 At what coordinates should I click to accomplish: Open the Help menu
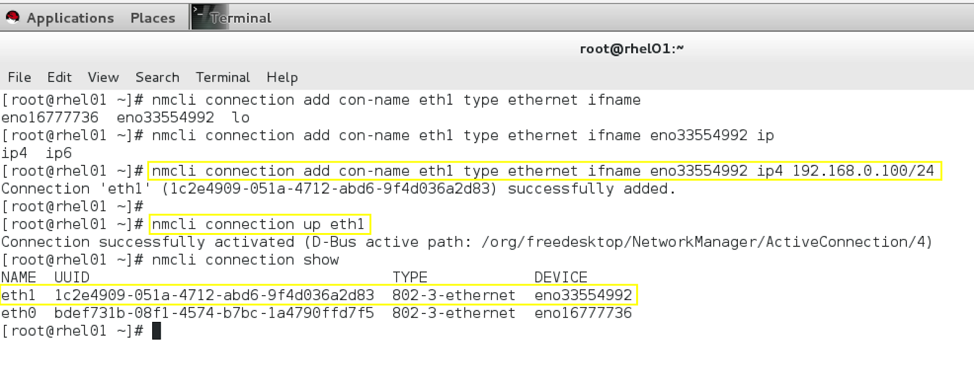click(x=282, y=77)
